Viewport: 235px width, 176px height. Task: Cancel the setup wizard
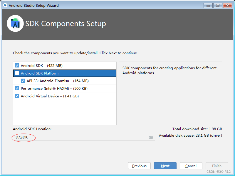pos(191,166)
